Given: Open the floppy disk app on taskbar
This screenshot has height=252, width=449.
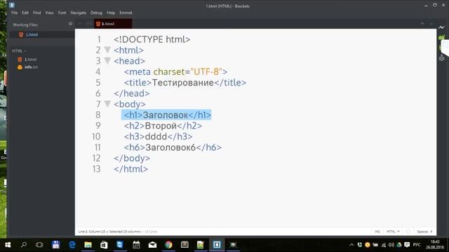Looking at the screenshot, I should pos(56,245).
